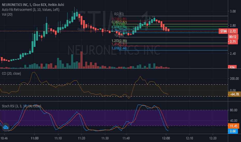Click the 576 volume value label
The height and width of the screenshot is (142, 241).
coord(232,67)
